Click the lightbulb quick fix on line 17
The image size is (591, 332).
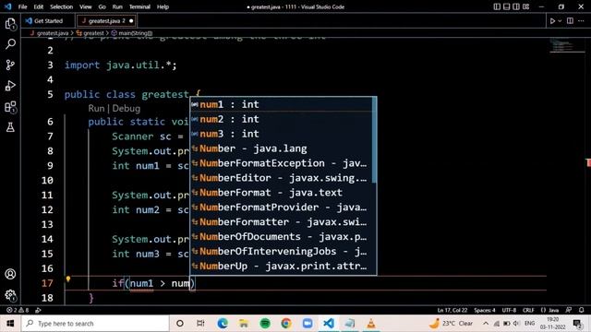(68, 279)
